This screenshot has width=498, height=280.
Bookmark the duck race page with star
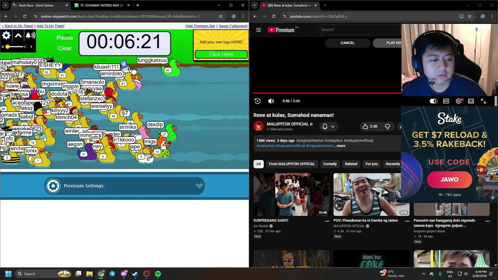pyautogui.click(x=221, y=16)
